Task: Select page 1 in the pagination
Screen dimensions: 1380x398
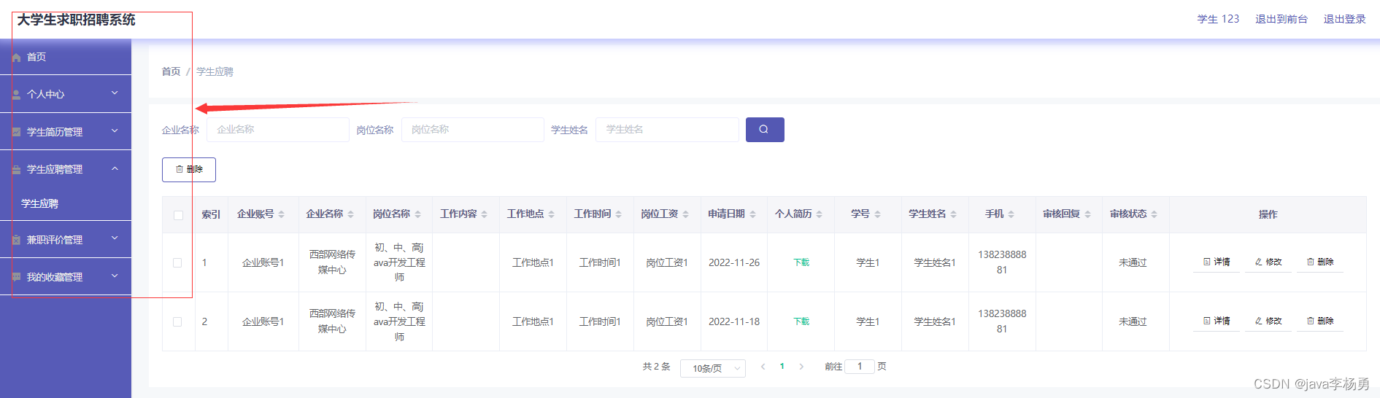Action: point(782,367)
